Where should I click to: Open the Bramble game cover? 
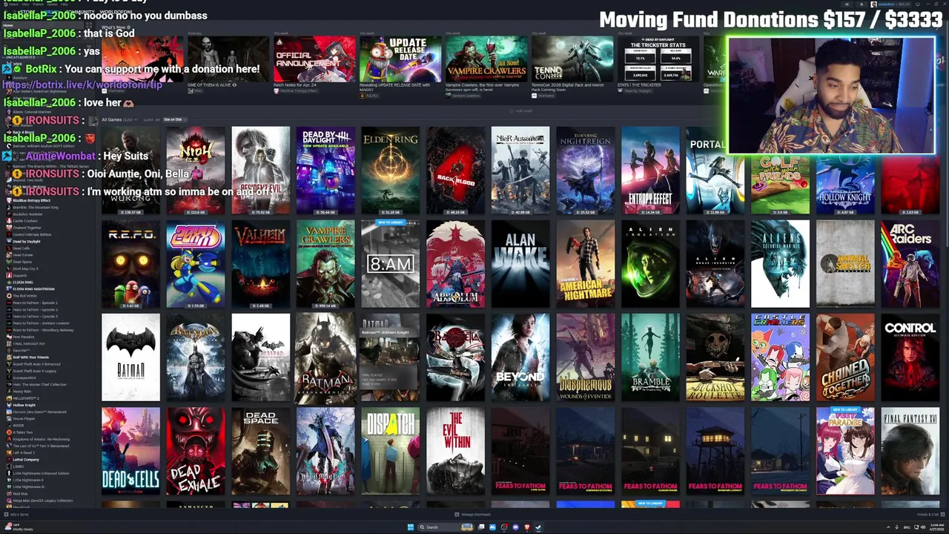tap(650, 357)
